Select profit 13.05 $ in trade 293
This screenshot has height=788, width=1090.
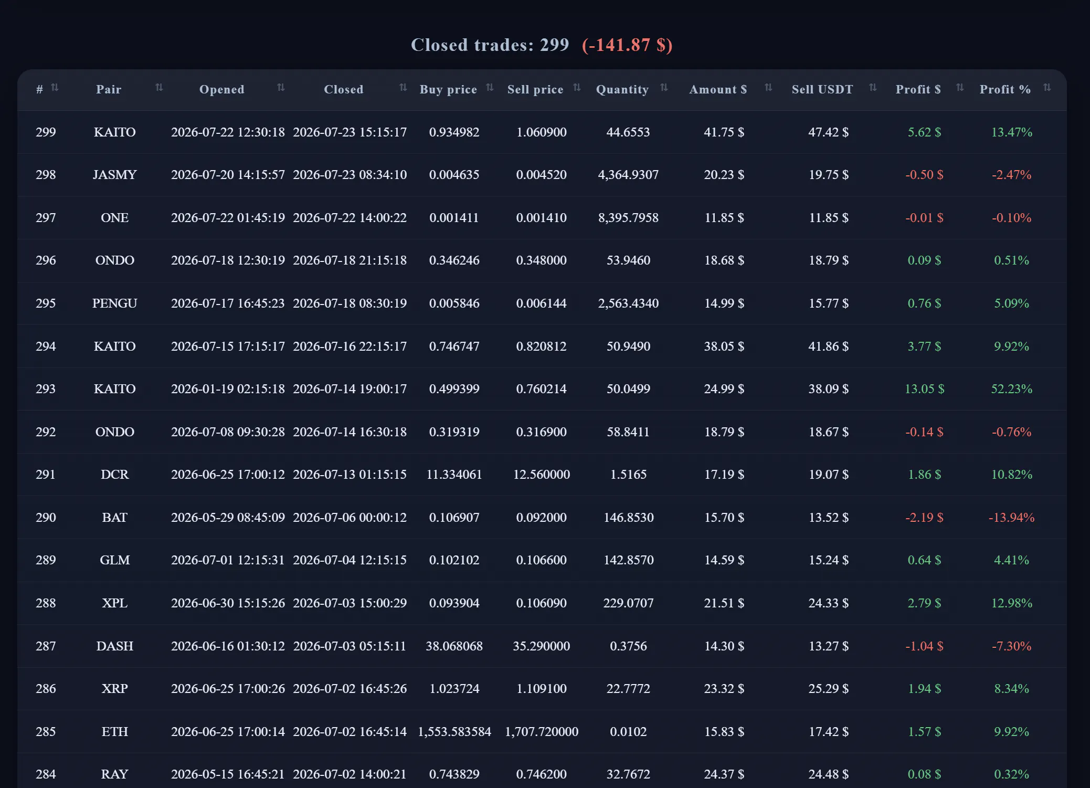pos(924,389)
